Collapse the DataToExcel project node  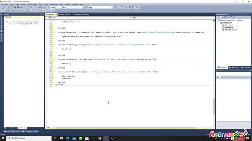point(218,23)
